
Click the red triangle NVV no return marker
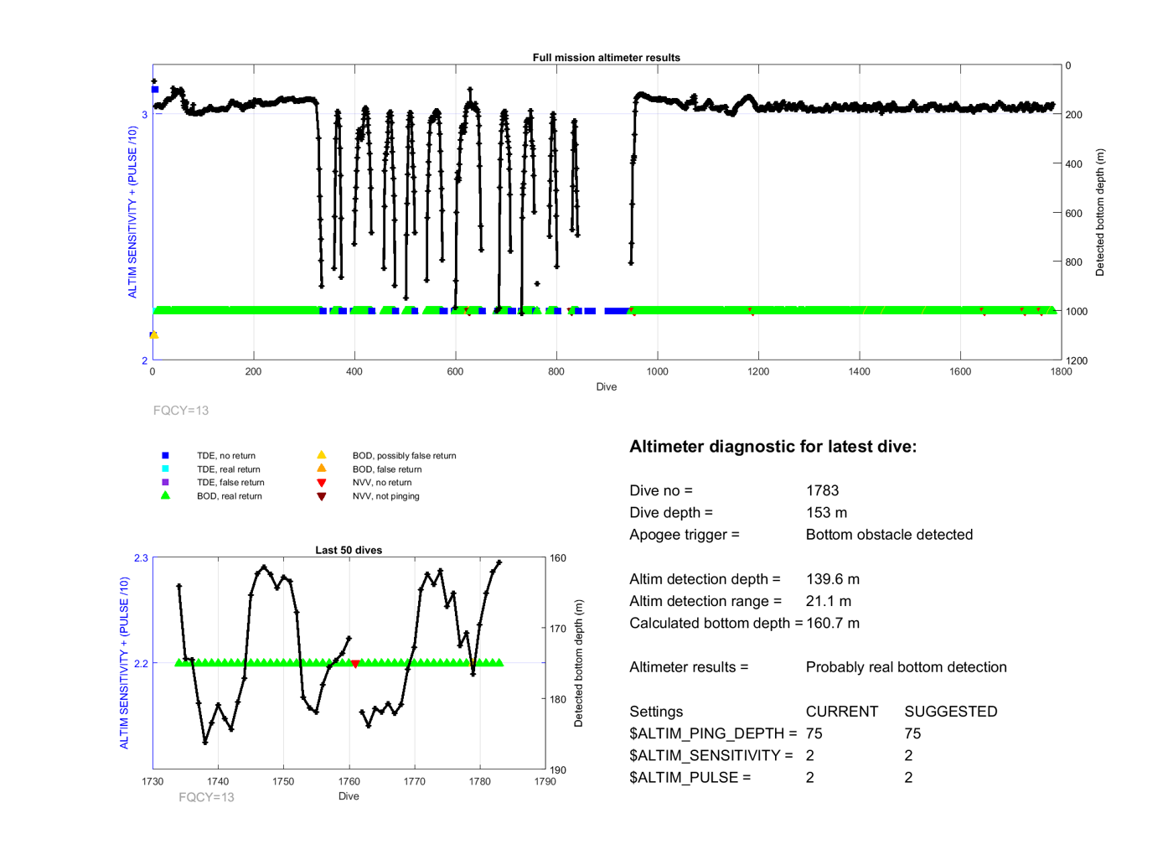coord(321,483)
